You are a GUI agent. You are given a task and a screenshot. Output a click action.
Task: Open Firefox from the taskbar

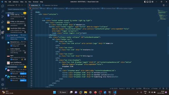[x=95, y=92]
